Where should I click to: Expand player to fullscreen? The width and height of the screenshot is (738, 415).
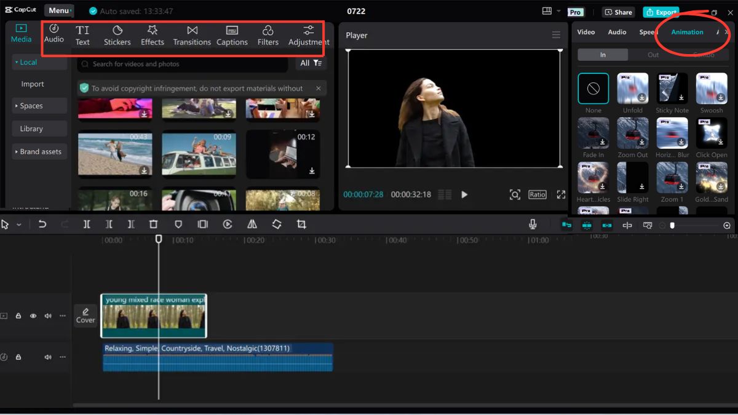pyautogui.click(x=561, y=194)
